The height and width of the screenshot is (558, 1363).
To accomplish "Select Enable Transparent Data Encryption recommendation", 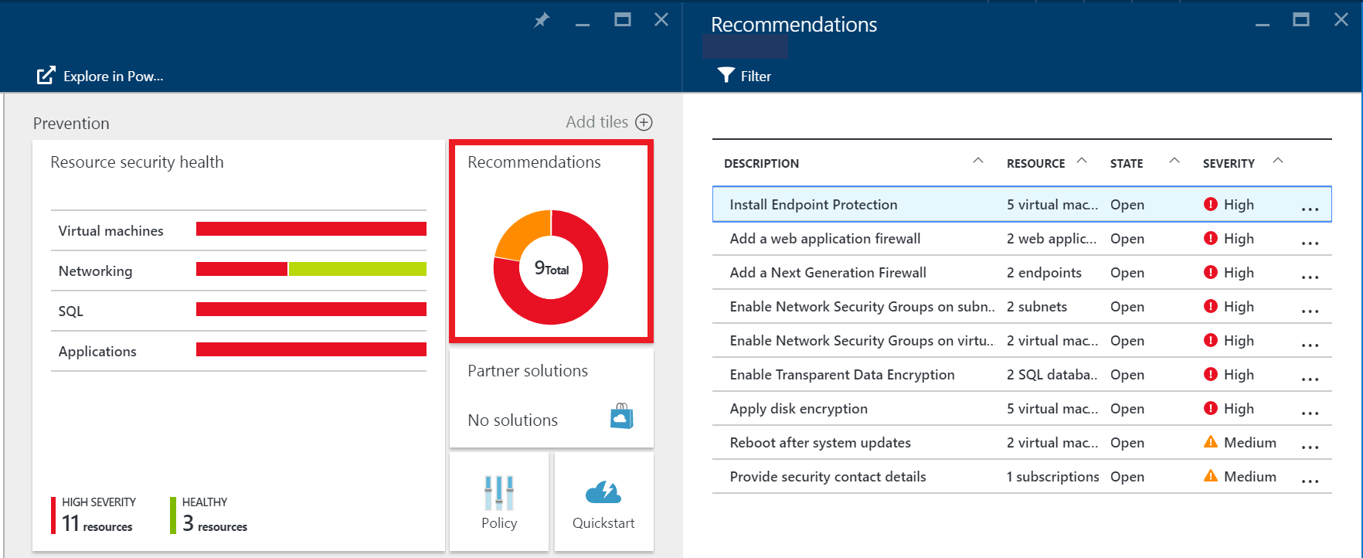I will 1021,374.
